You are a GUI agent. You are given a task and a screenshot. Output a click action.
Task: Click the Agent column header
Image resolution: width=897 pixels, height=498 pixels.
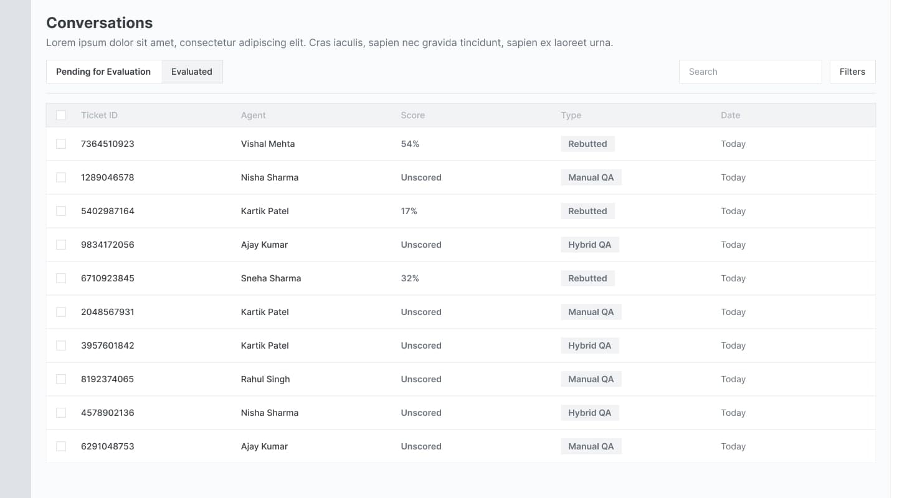click(254, 115)
